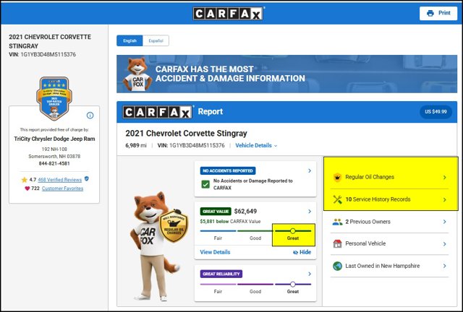
Task: Click the gold star rating icon
Action: coord(24,180)
